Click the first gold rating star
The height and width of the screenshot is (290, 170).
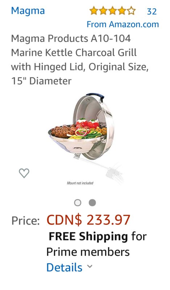pyautogui.click(x=94, y=11)
